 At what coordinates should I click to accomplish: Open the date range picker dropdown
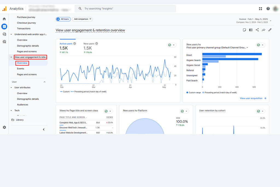[x=271, y=21]
